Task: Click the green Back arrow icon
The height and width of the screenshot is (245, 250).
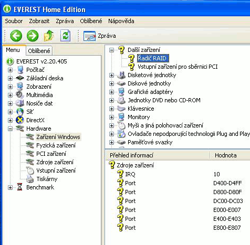Action: click(16, 36)
